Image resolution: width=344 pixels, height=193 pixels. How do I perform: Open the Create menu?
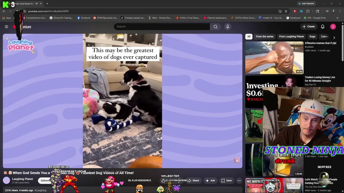coord(309,27)
